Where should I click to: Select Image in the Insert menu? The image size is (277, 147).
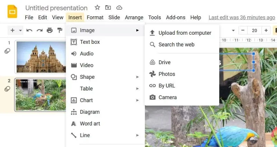tap(106, 30)
